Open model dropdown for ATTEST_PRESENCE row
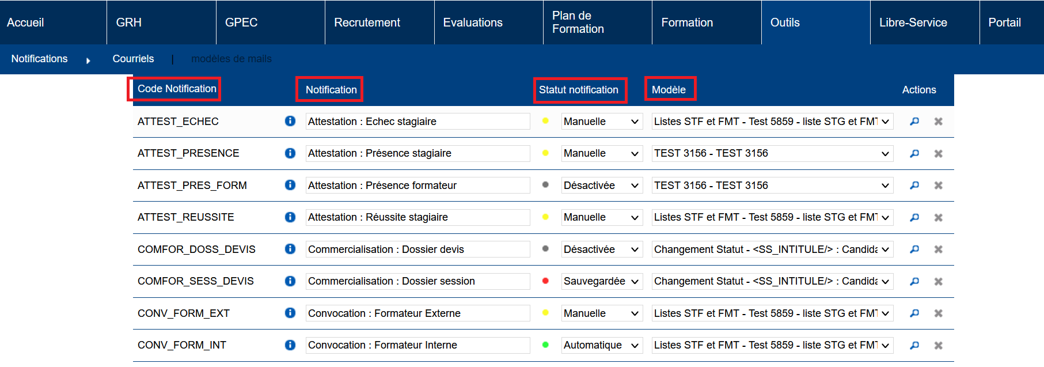Image resolution: width=1044 pixels, height=367 pixels. [x=772, y=153]
